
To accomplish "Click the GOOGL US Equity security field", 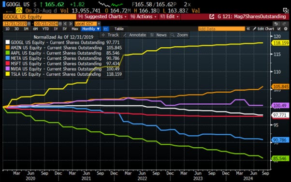I will (39, 17).
